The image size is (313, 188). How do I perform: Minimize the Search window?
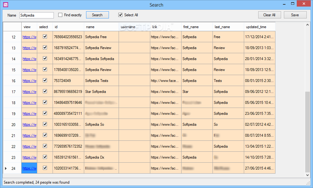pyautogui.click(x=284, y=4)
